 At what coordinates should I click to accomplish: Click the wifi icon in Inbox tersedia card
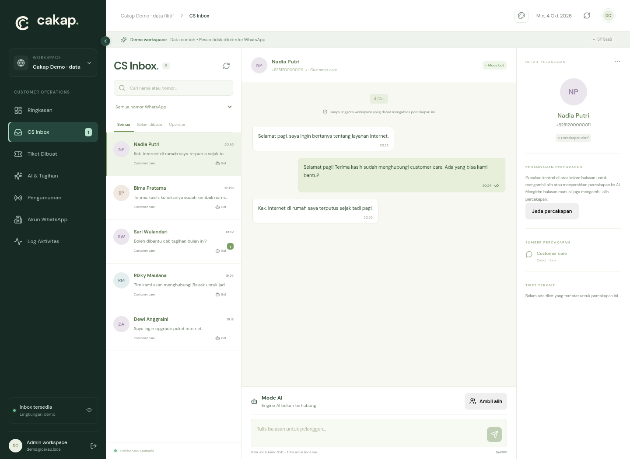tap(89, 410)
